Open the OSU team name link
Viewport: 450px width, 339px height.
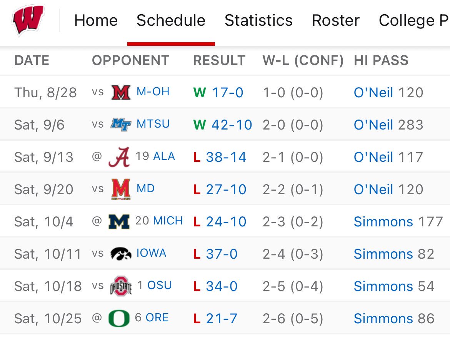160,286
